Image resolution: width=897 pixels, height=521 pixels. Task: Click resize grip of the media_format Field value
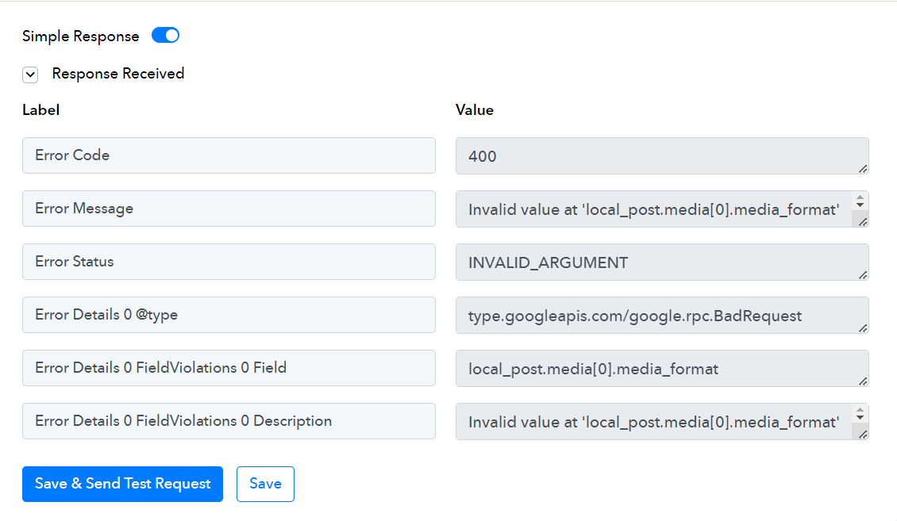pos(863,381)
